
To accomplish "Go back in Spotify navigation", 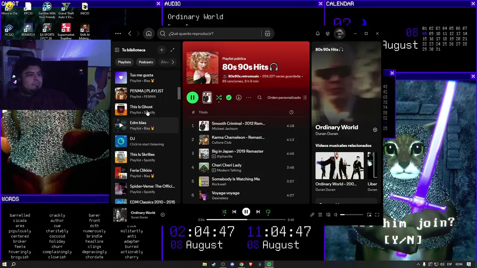I will tap(130, 33).
